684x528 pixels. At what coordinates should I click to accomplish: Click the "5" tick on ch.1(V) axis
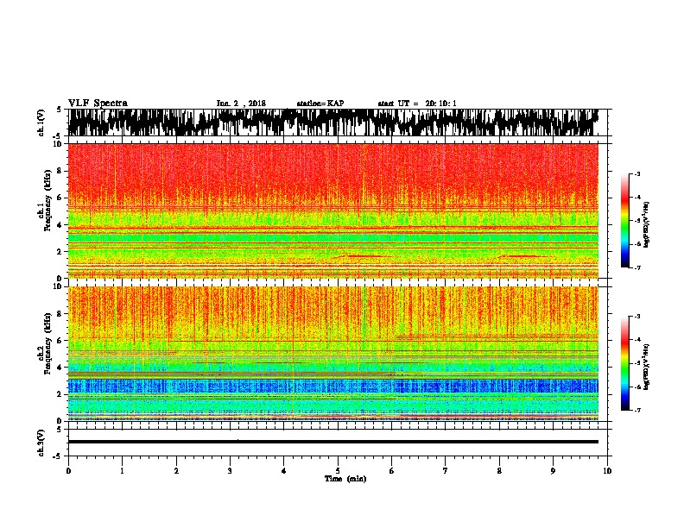click(x=59, y=110)
